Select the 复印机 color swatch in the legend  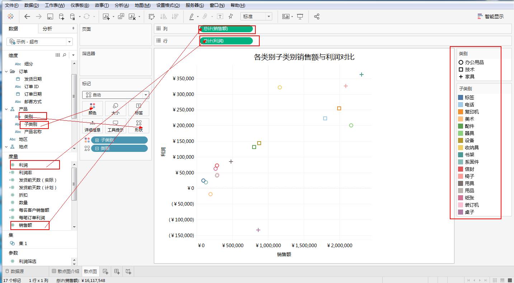pyautogui.click(x=461, y=112)
